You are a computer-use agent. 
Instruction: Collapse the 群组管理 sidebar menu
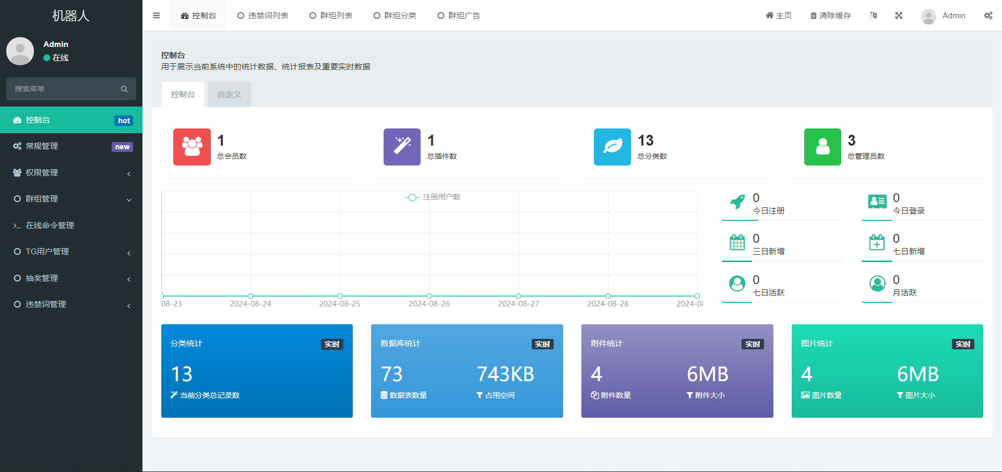(x=71, y=199)
